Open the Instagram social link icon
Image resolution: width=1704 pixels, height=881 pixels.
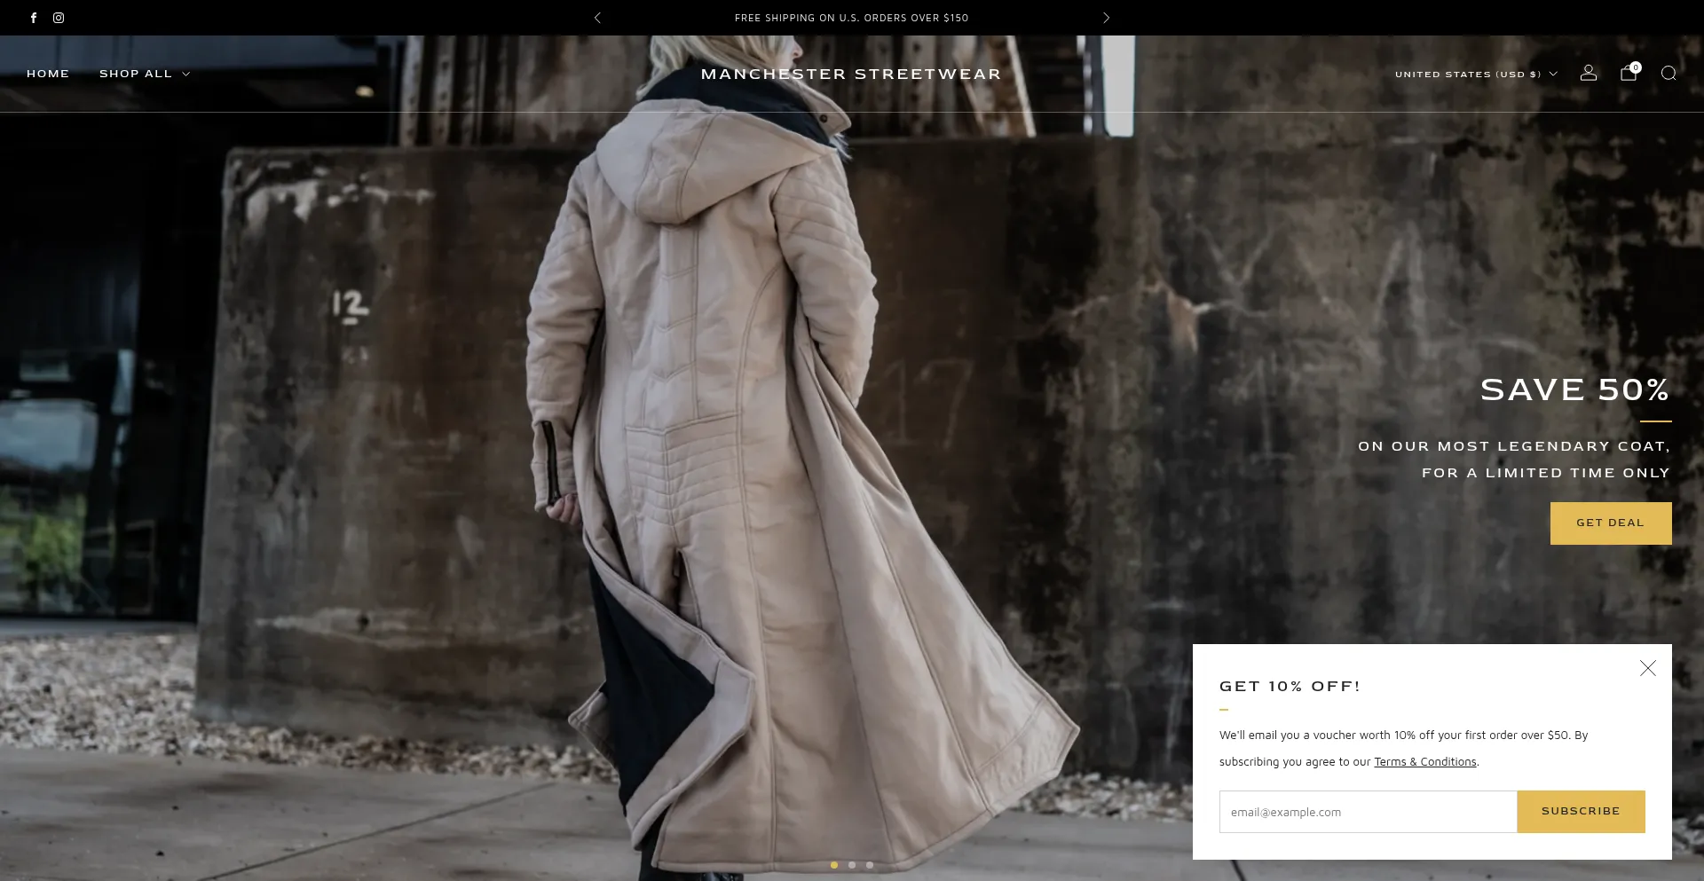59,18
